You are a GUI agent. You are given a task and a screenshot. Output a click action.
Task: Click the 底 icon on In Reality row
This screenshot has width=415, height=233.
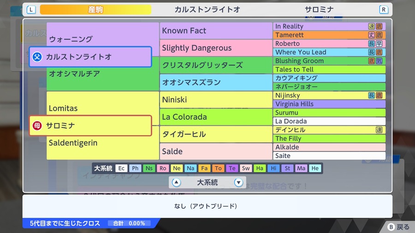[379, 26]
